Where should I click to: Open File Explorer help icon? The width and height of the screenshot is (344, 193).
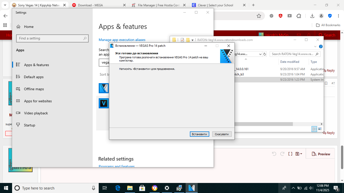pos(321,46)
